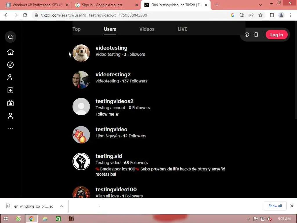Go to TikTok Home feed icon
The width and height of the screenshot is (297, 223).
point(10,52)
